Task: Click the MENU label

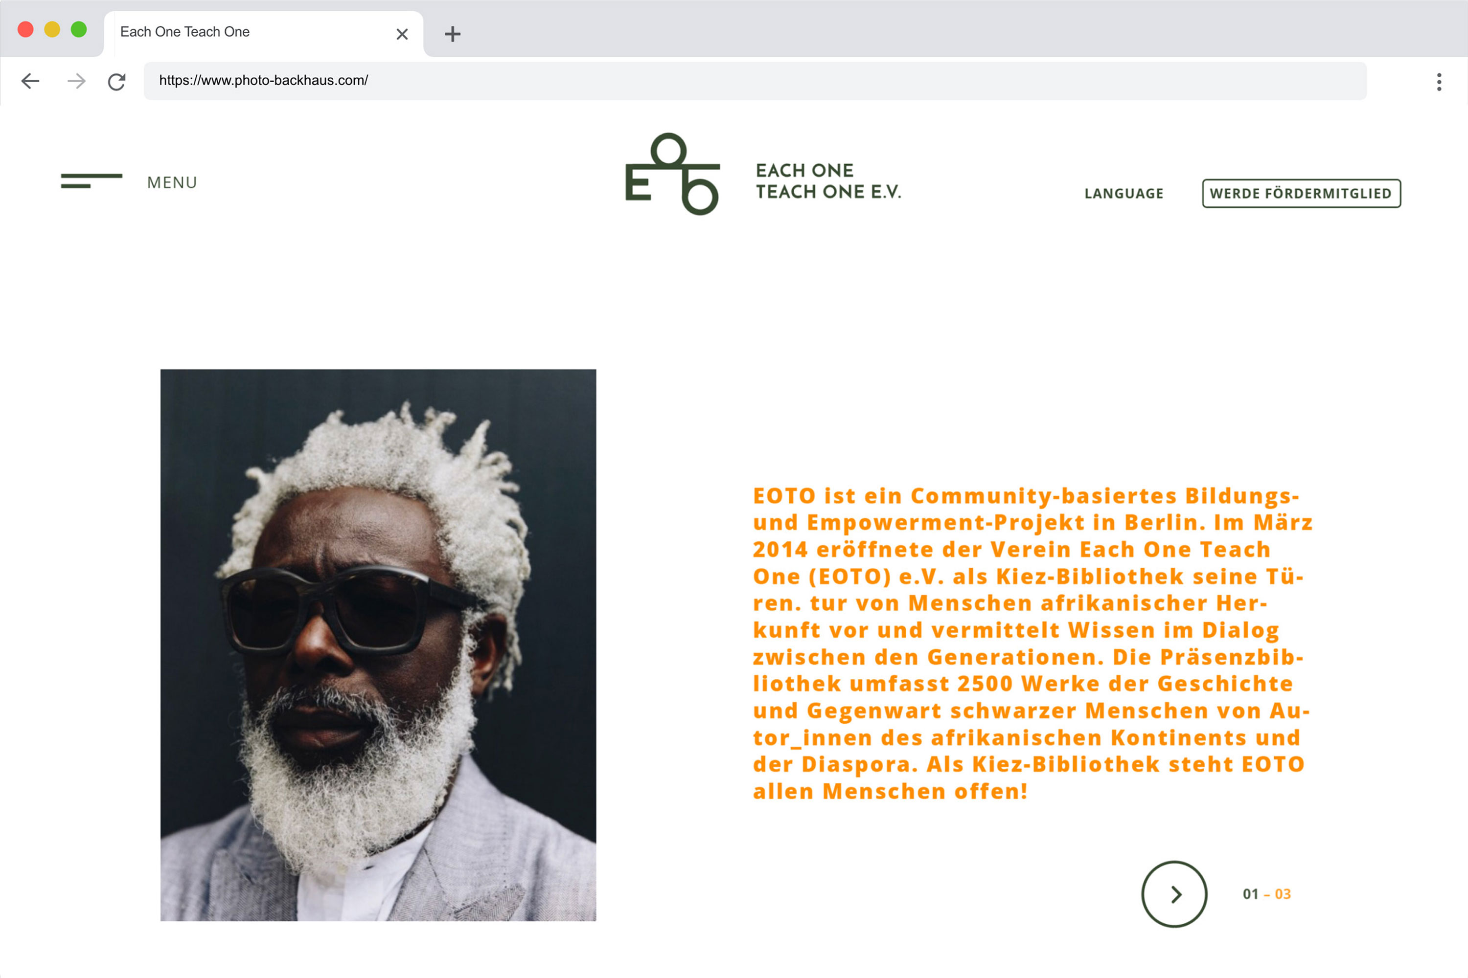Action: pos(172,183)
